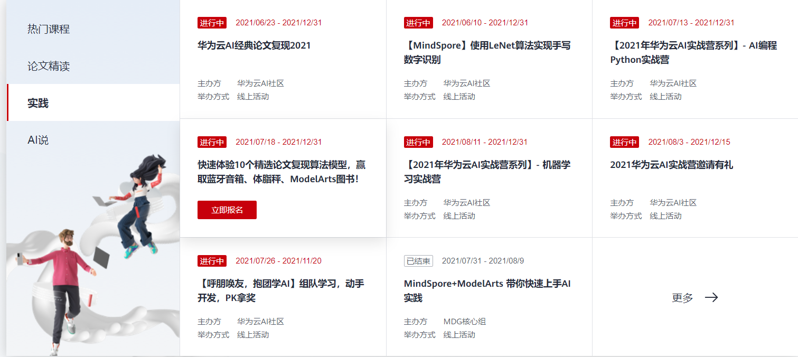Open 快速体验10个精选论文复现算法模型 title
This screenshot has width=798, height=357.
pyautogui.click(x=281, y=172)
